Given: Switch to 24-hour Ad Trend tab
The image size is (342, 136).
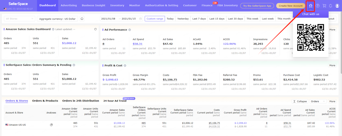Looking at the screenshot, I should click(x=115, y=101).
